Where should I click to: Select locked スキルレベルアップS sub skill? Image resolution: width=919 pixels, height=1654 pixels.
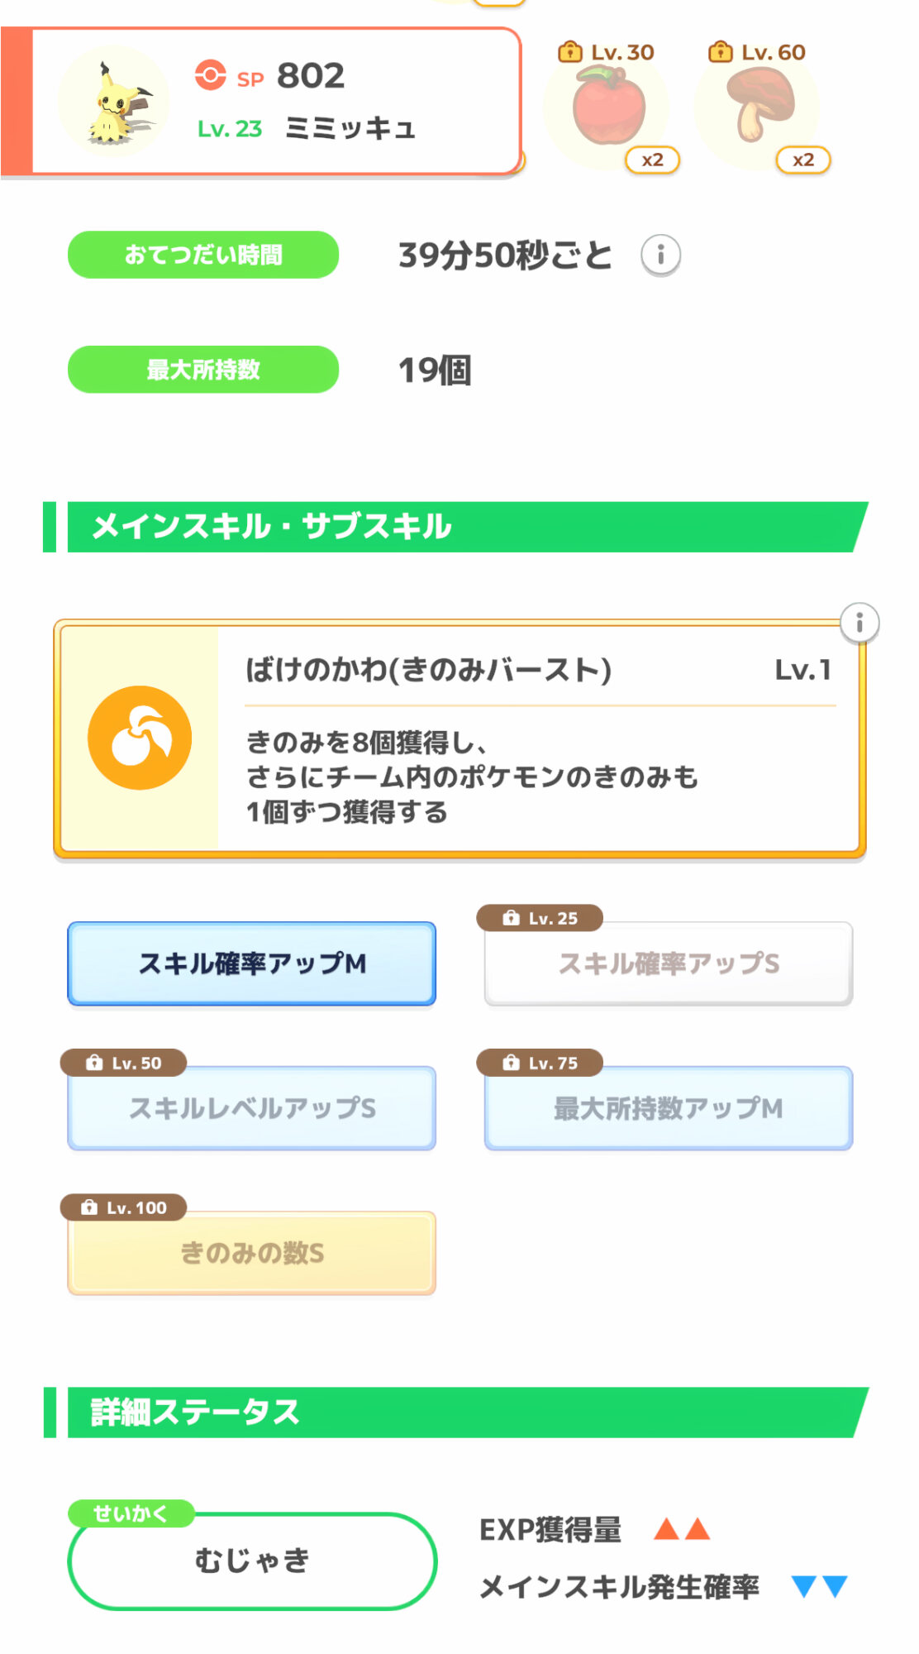point(251,1108)
